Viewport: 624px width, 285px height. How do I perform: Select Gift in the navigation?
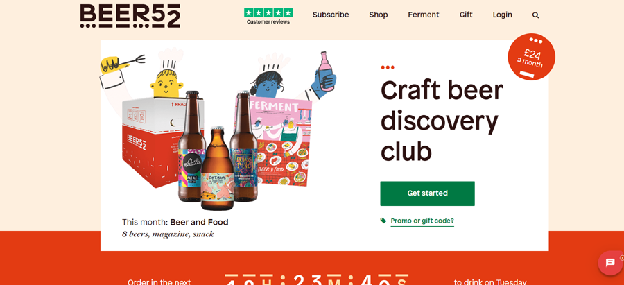coord(466,15)
